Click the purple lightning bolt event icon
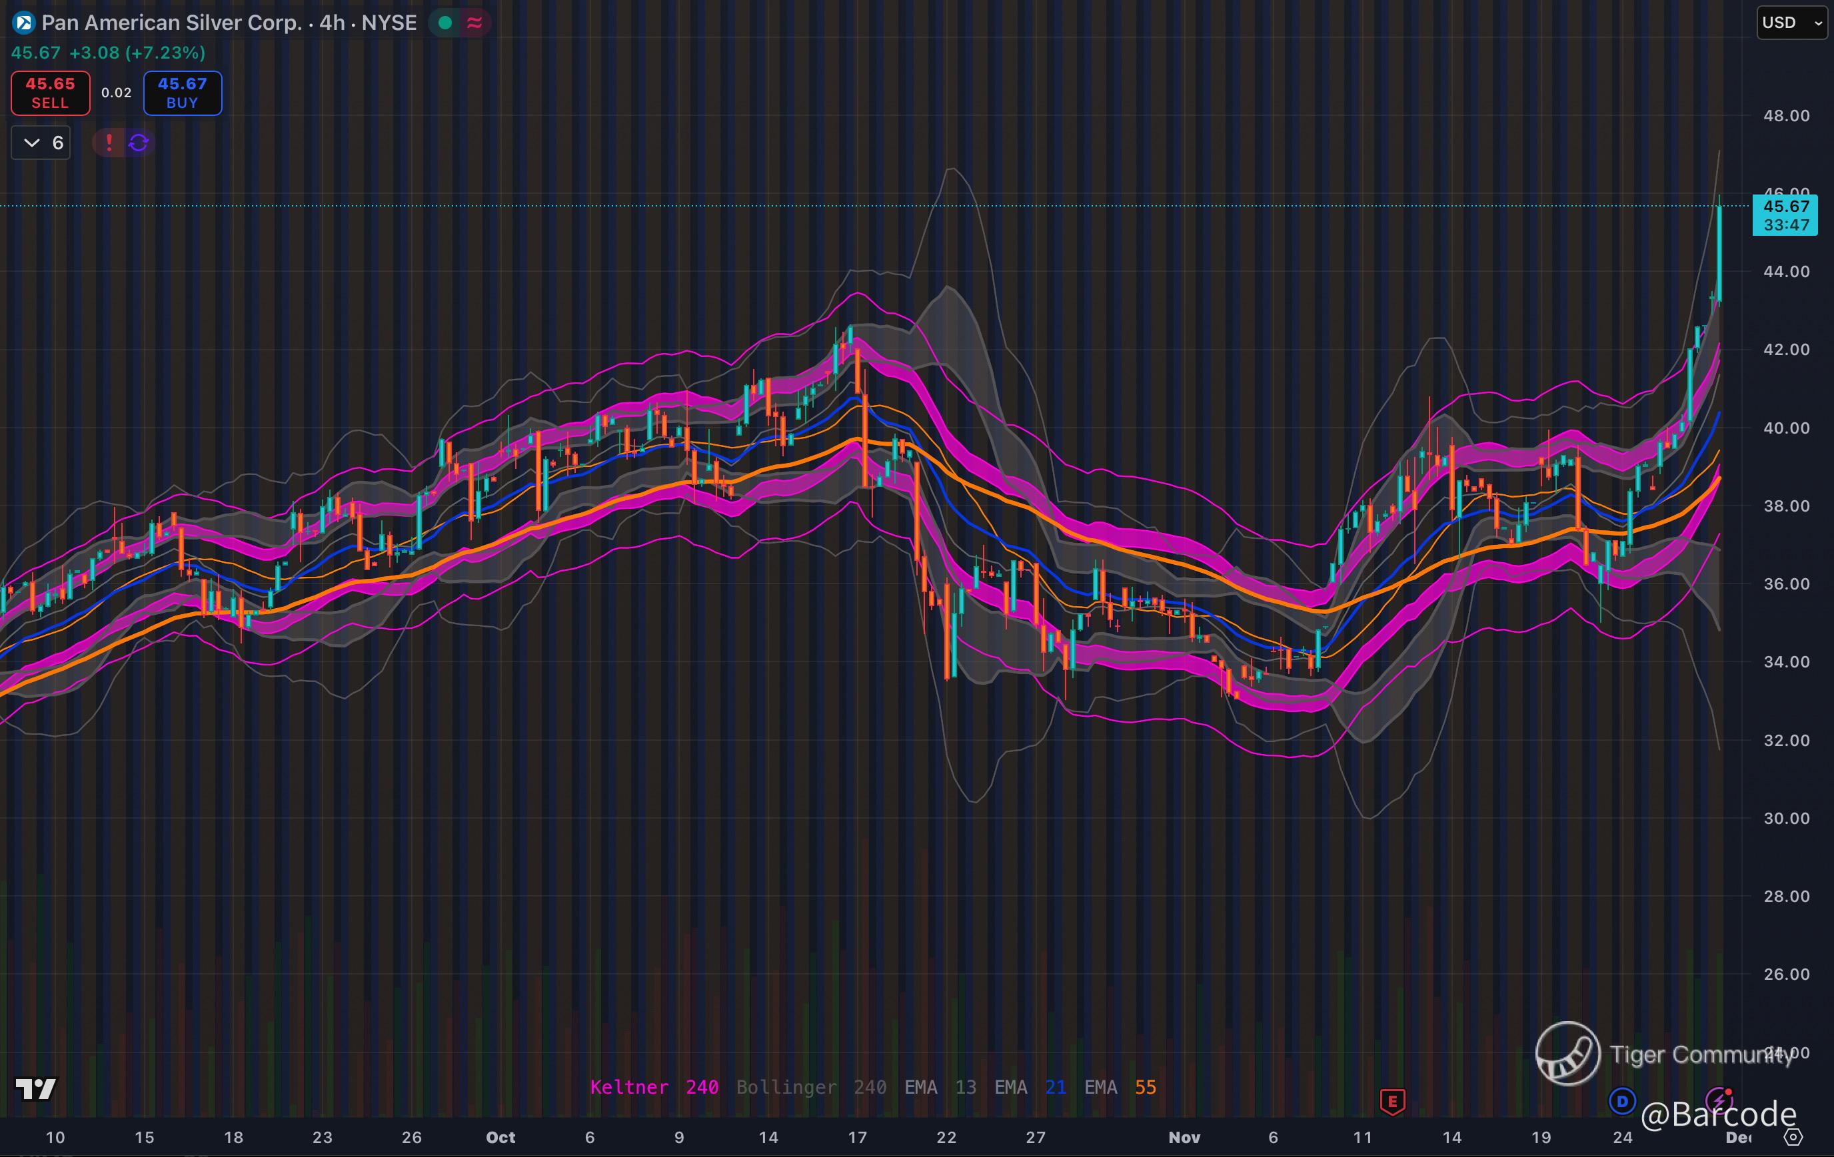 pos(1719,1100)
